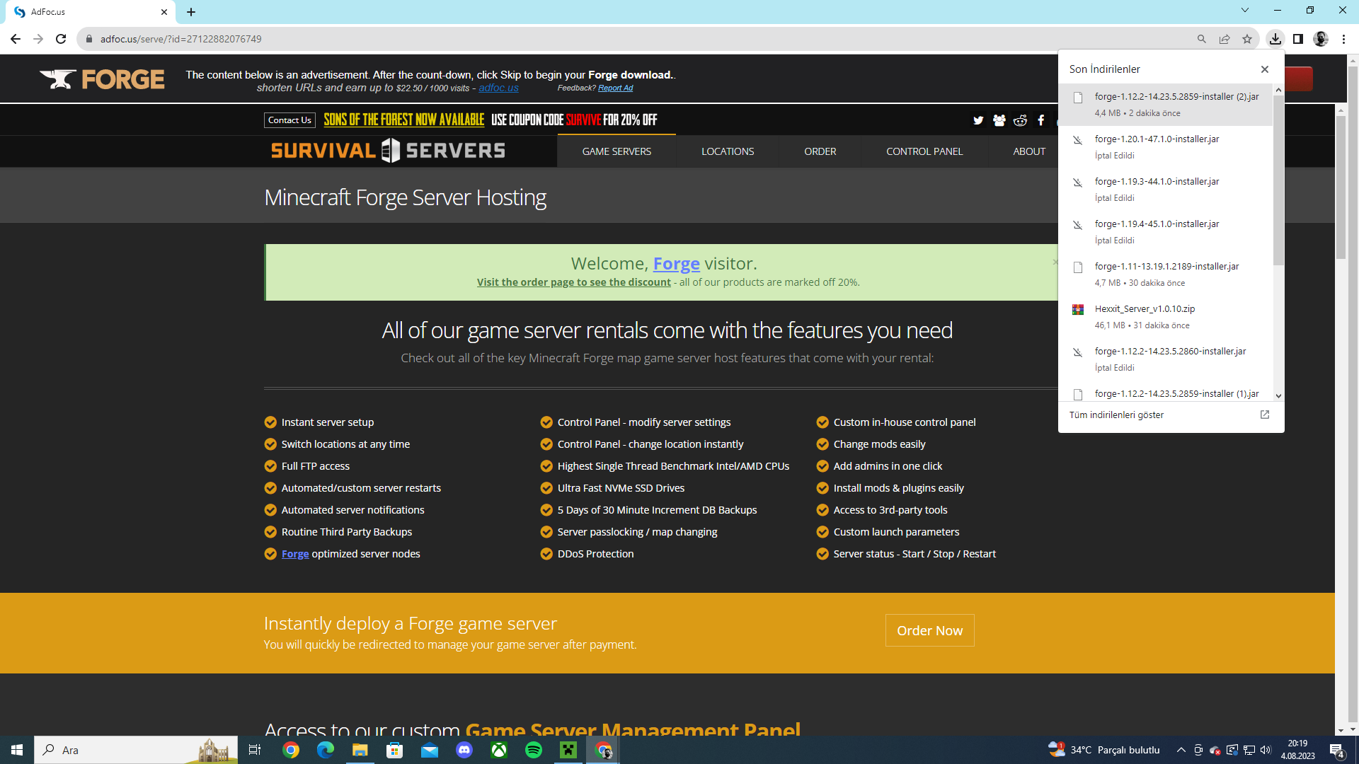Open Discord from the taskbar

point(464,750)
